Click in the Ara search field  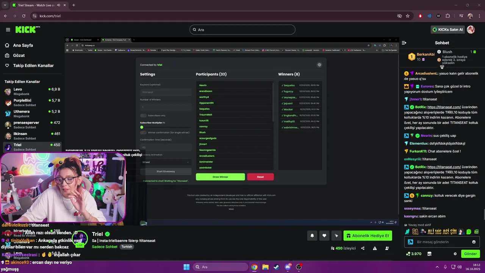click(242, 30)
